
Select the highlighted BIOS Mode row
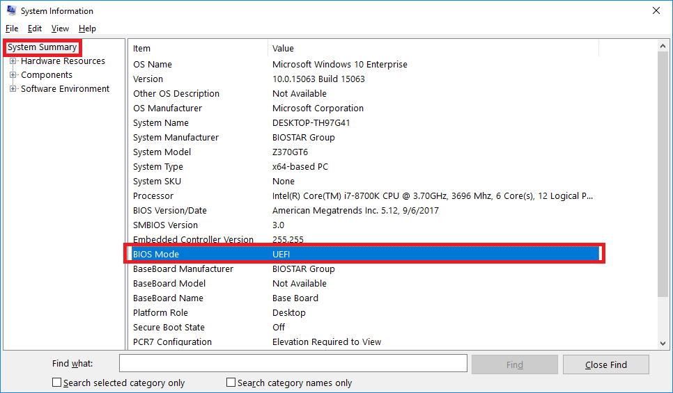365,254
